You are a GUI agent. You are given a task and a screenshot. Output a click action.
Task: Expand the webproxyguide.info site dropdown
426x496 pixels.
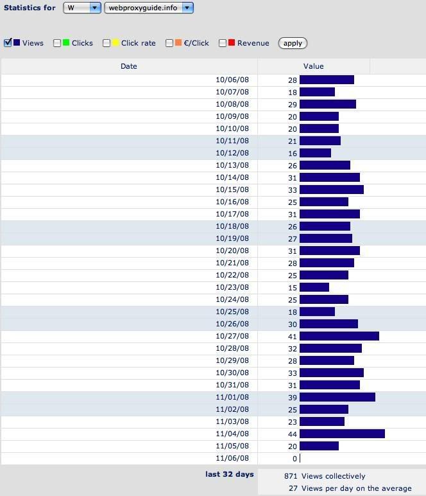coord(149,8)
